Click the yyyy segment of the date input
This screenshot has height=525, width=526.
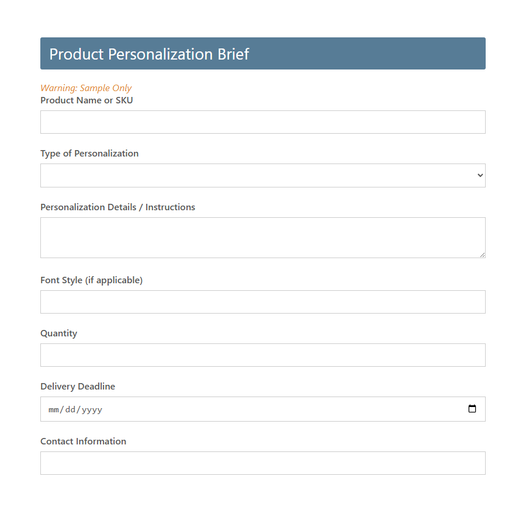[x=91, y=409]
